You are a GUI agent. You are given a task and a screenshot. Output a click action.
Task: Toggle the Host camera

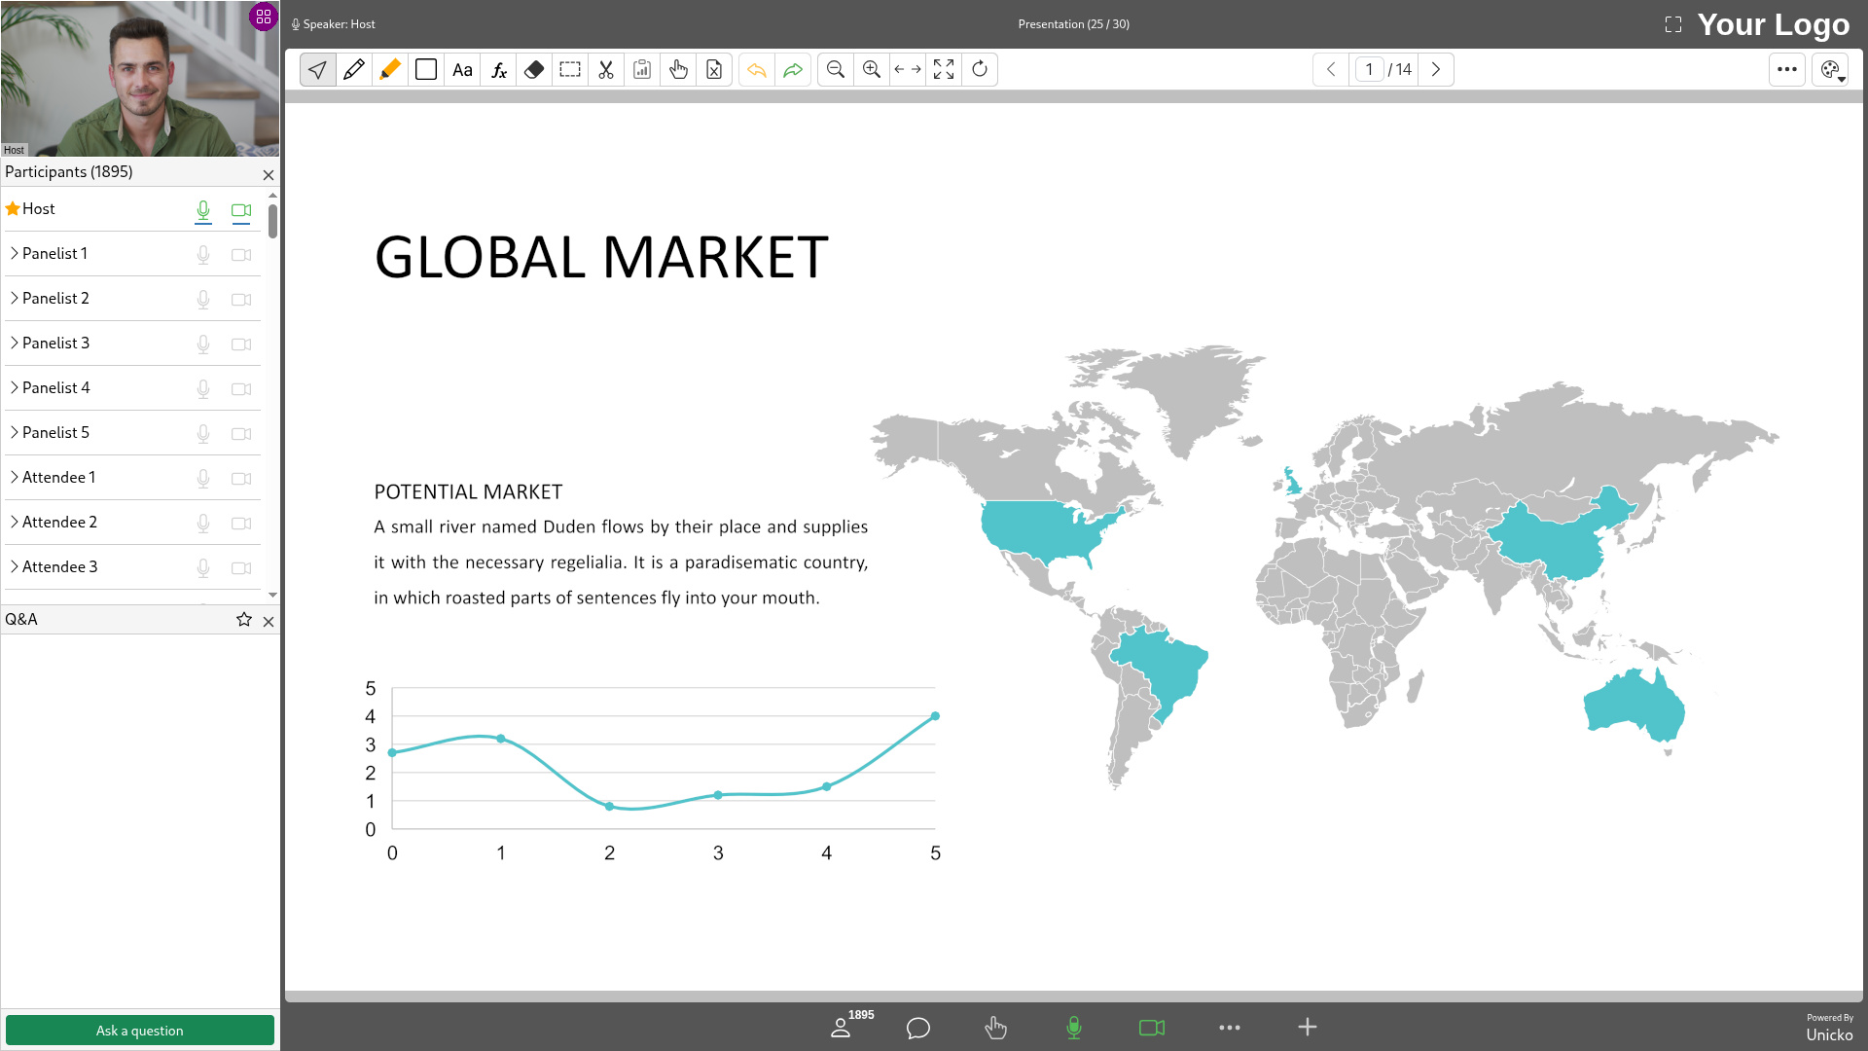[x=241, y=210]
